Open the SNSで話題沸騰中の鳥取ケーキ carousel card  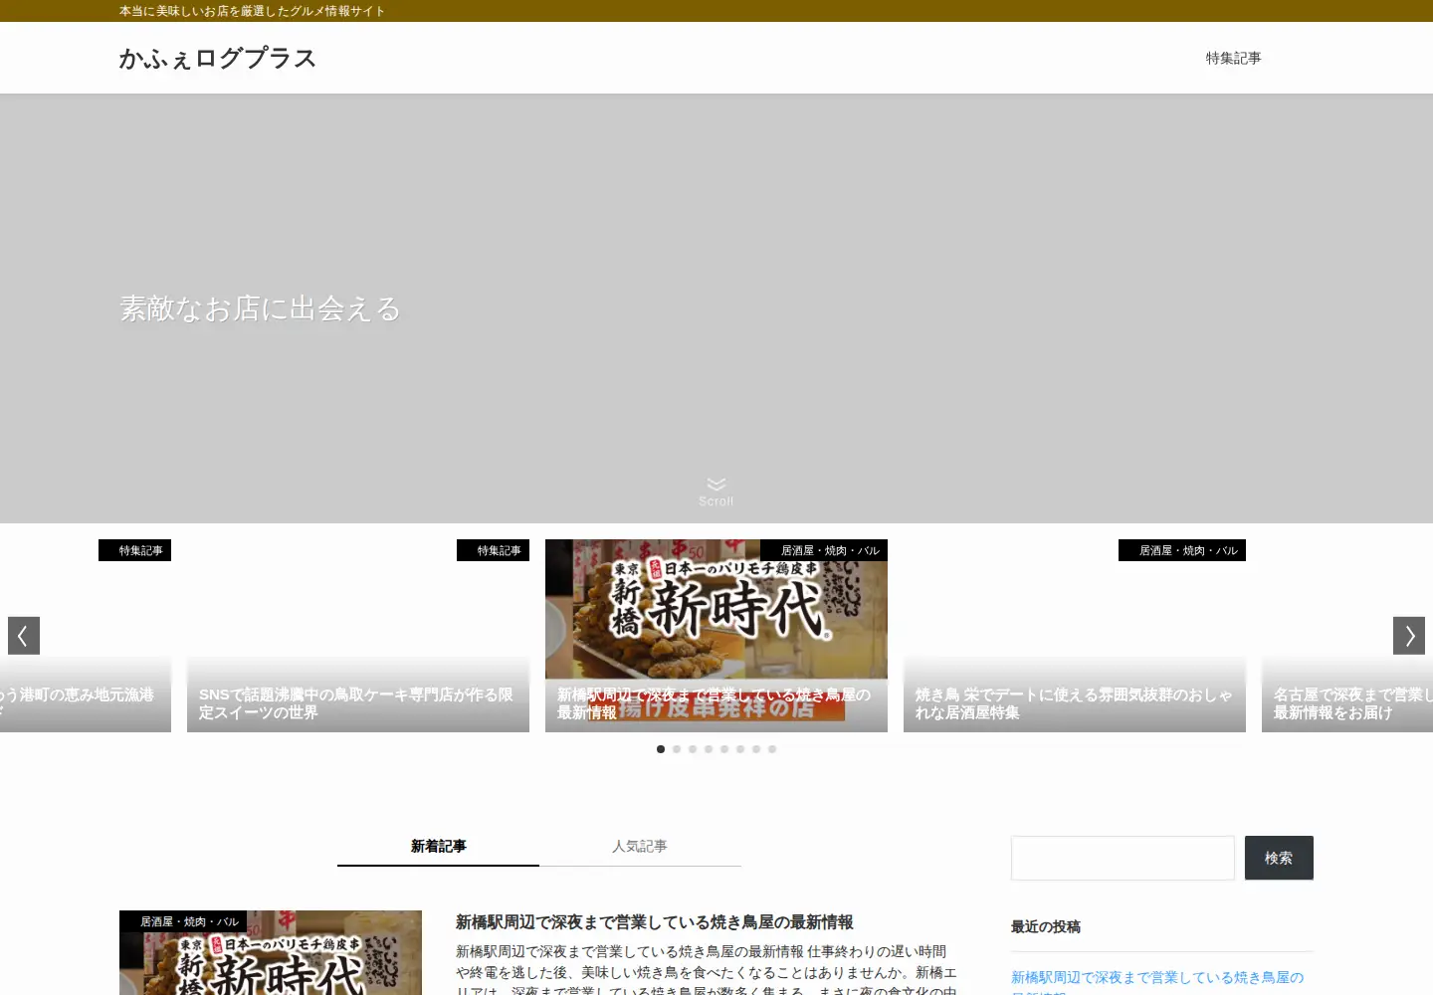coord(358,636)
